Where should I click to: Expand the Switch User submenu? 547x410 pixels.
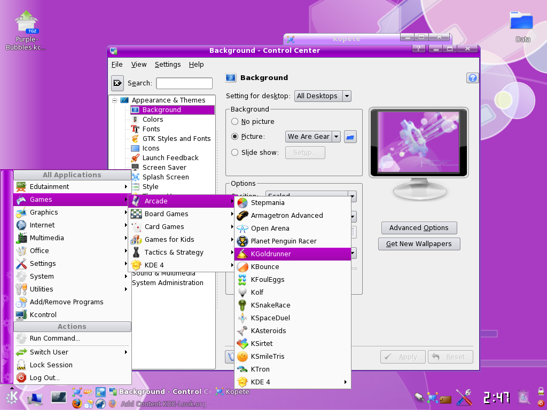point(72,352)
